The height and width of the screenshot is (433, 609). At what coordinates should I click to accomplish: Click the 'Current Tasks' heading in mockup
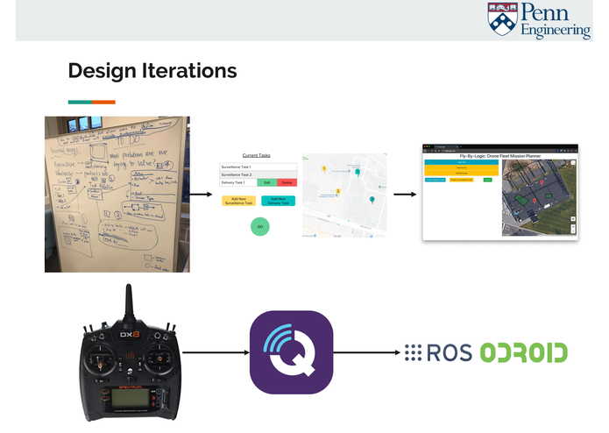[x=257, y=155]
